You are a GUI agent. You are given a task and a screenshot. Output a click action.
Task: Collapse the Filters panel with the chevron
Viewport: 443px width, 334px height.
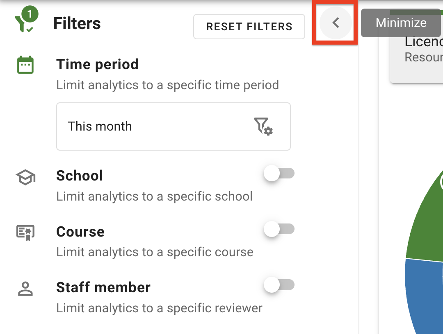tap(336, 23)
